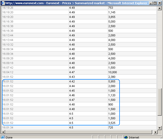
Task: Maximize the Internet Explorer window
Action: click(155, 3)
